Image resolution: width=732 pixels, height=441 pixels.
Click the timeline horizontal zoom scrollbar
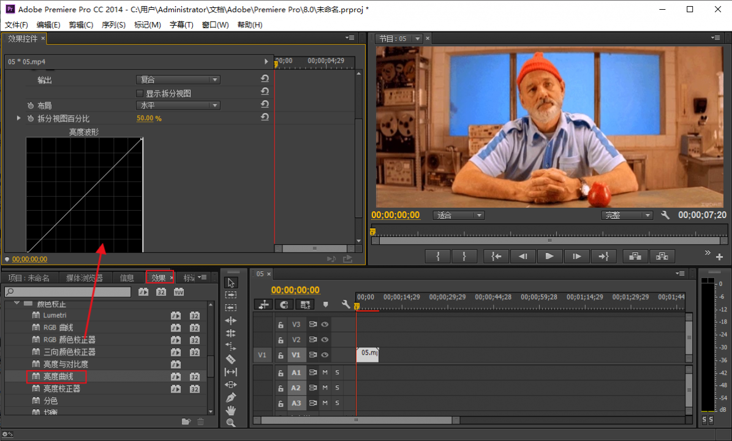point(357,420)
